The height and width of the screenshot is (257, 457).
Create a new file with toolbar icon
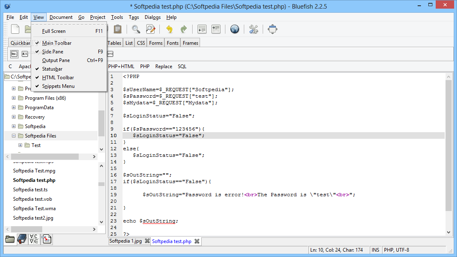tap(15, 29)
